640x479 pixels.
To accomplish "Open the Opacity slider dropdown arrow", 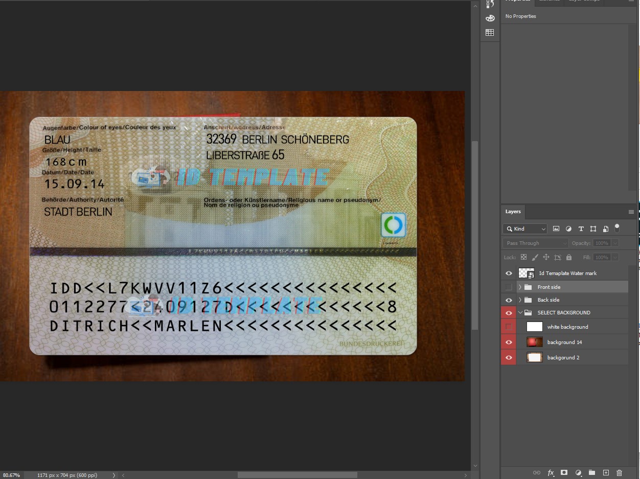I will coord(615,243).
